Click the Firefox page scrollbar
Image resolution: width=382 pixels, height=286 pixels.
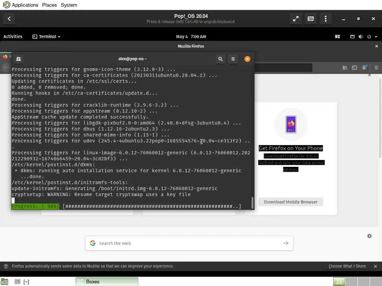380,118
